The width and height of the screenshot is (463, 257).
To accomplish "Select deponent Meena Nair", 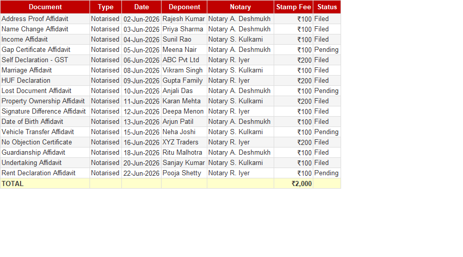I will pyautogui.click(x=184, y=49).
